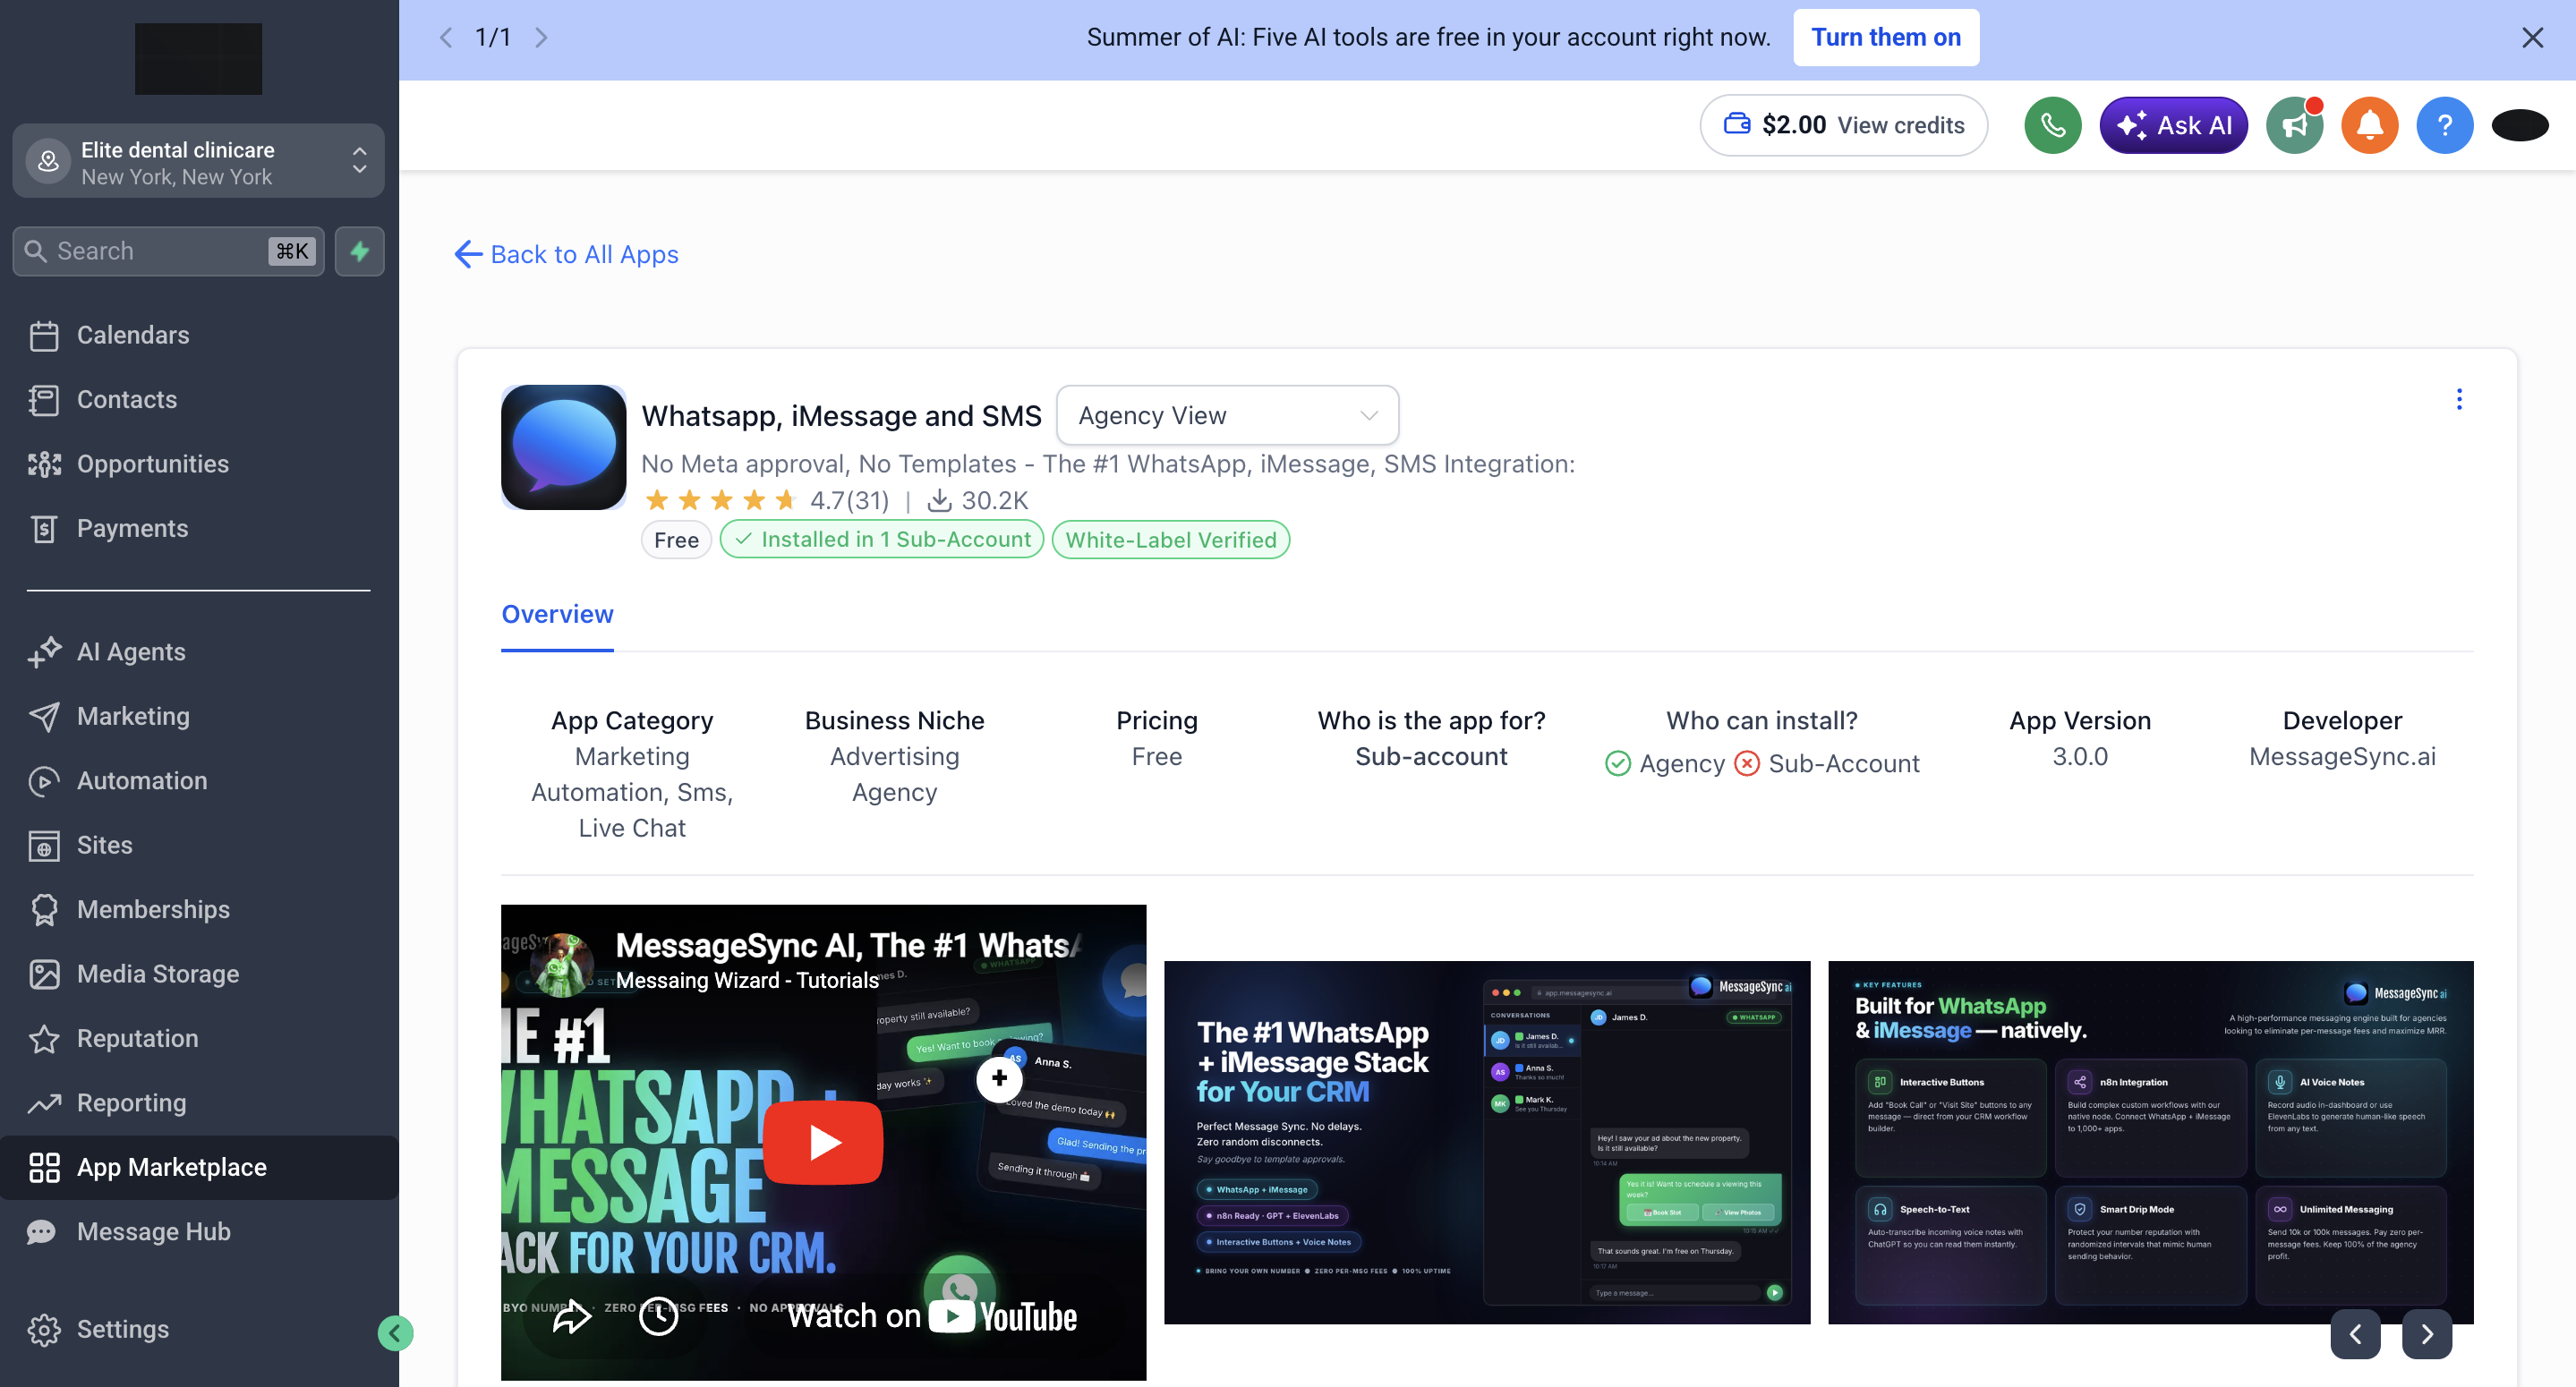The image size is (2576, 1387).
Task: Show previous screenshot in carousel
Action: click(2355, 1334)
